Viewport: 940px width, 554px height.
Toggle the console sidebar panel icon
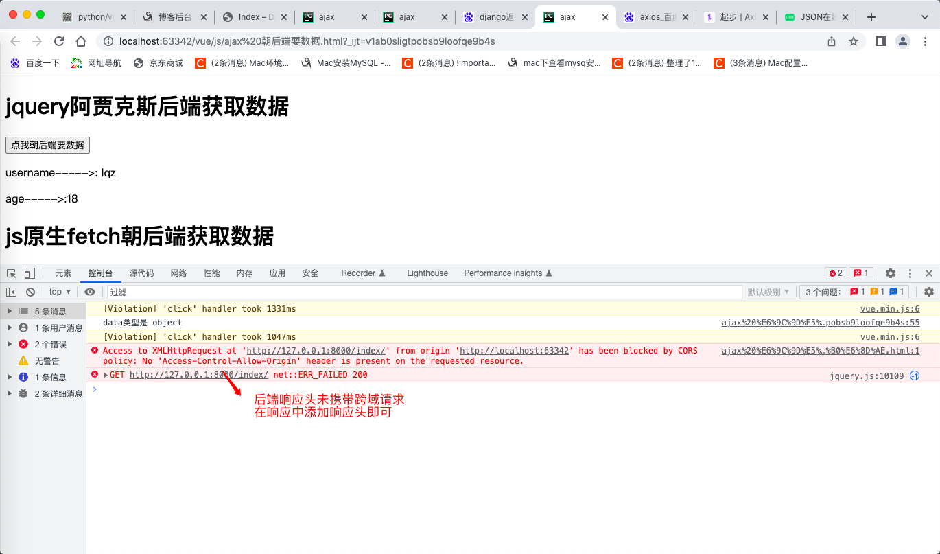point(12,292)
